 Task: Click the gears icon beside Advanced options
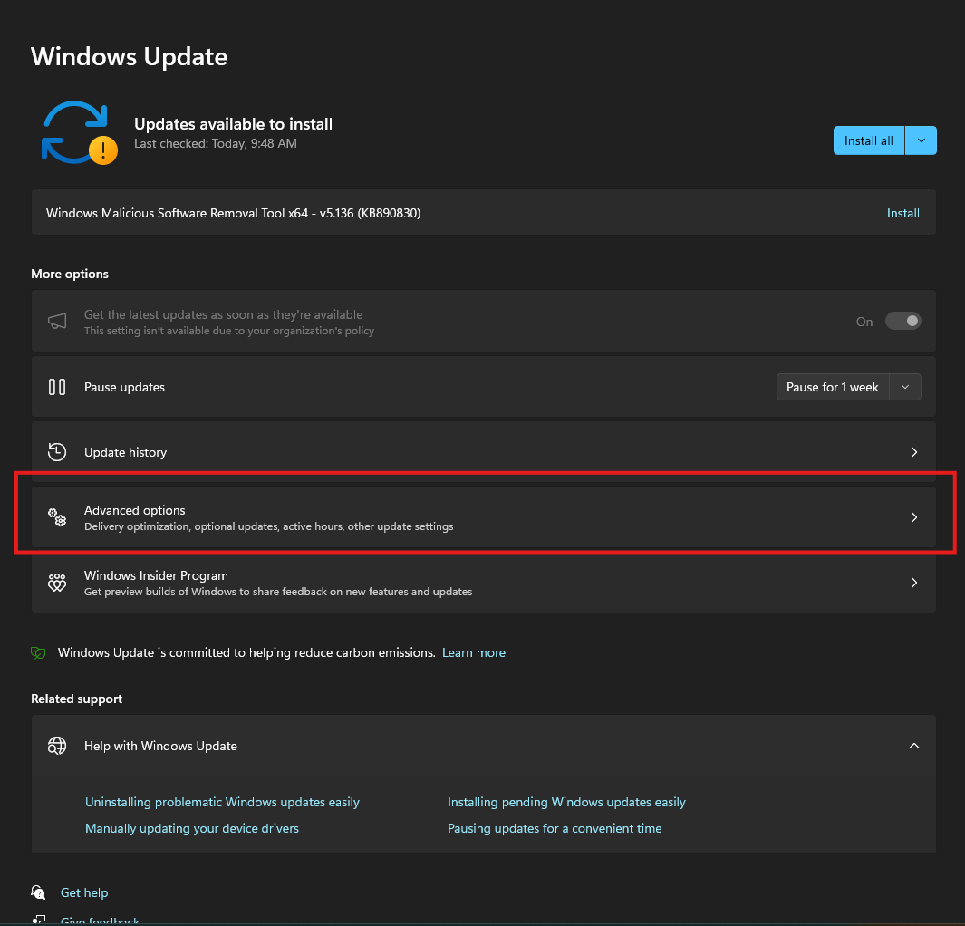57,517
